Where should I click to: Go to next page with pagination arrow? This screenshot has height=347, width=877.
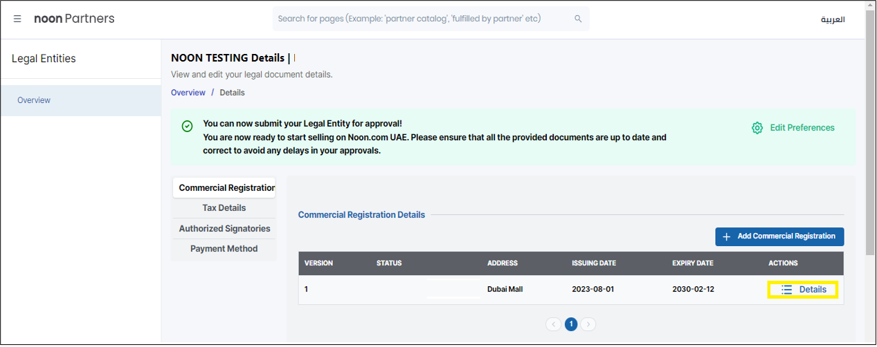point(588,324)
